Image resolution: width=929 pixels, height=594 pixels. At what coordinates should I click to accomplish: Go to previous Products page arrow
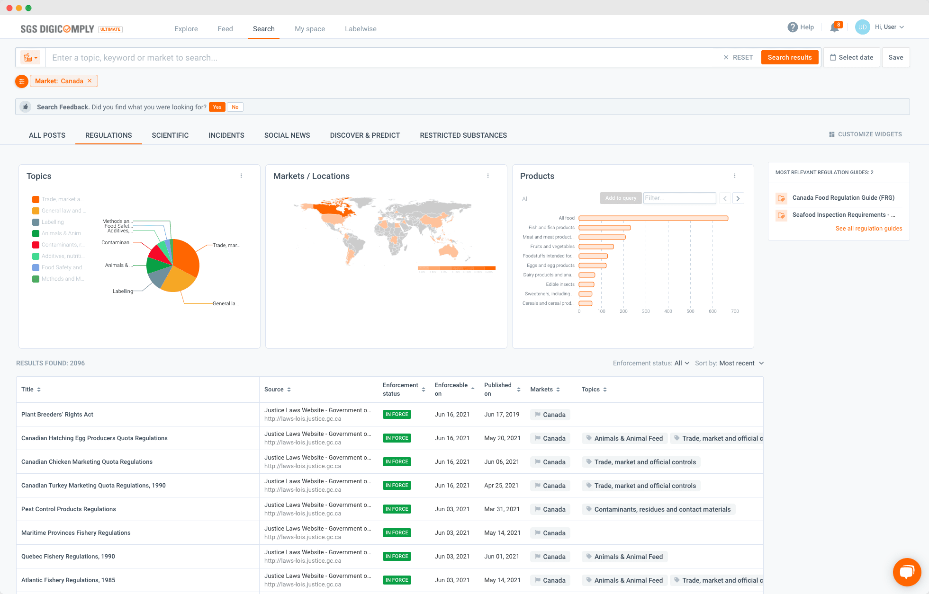point(725,198)
